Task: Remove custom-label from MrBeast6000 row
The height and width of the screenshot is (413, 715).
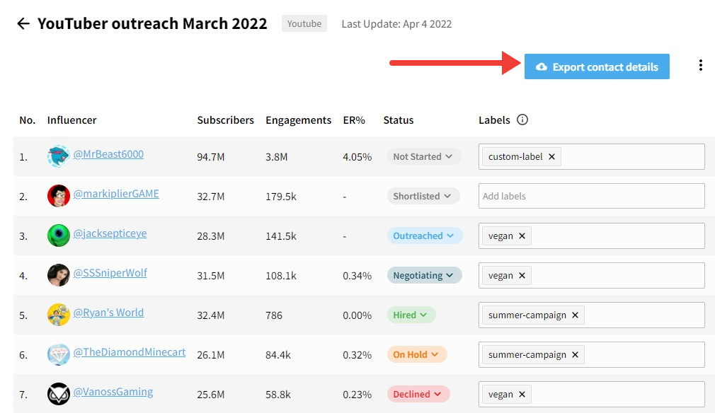Action: pyautogui.click(x=551, y=156)
